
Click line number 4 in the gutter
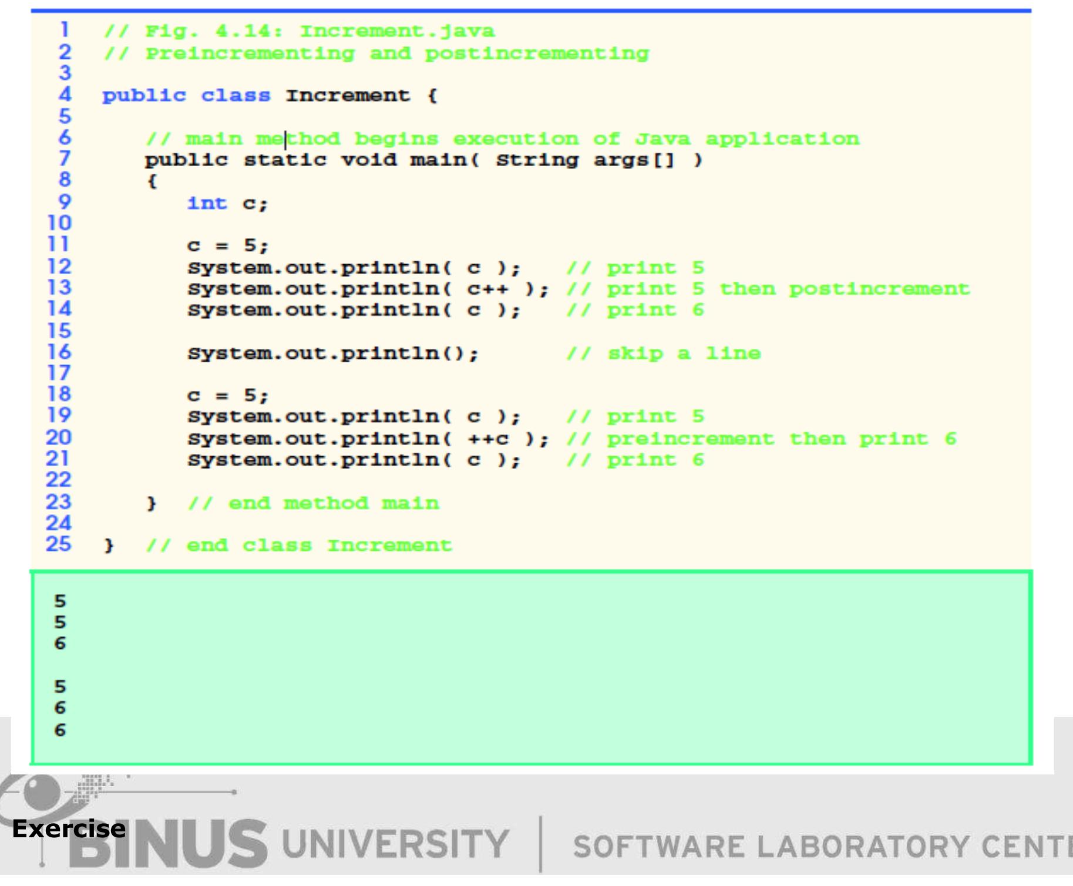click(65, 95)
